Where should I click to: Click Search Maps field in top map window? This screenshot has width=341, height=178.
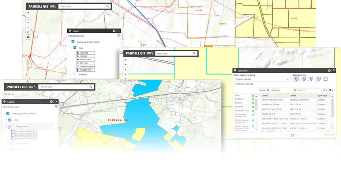coord(82,6)
